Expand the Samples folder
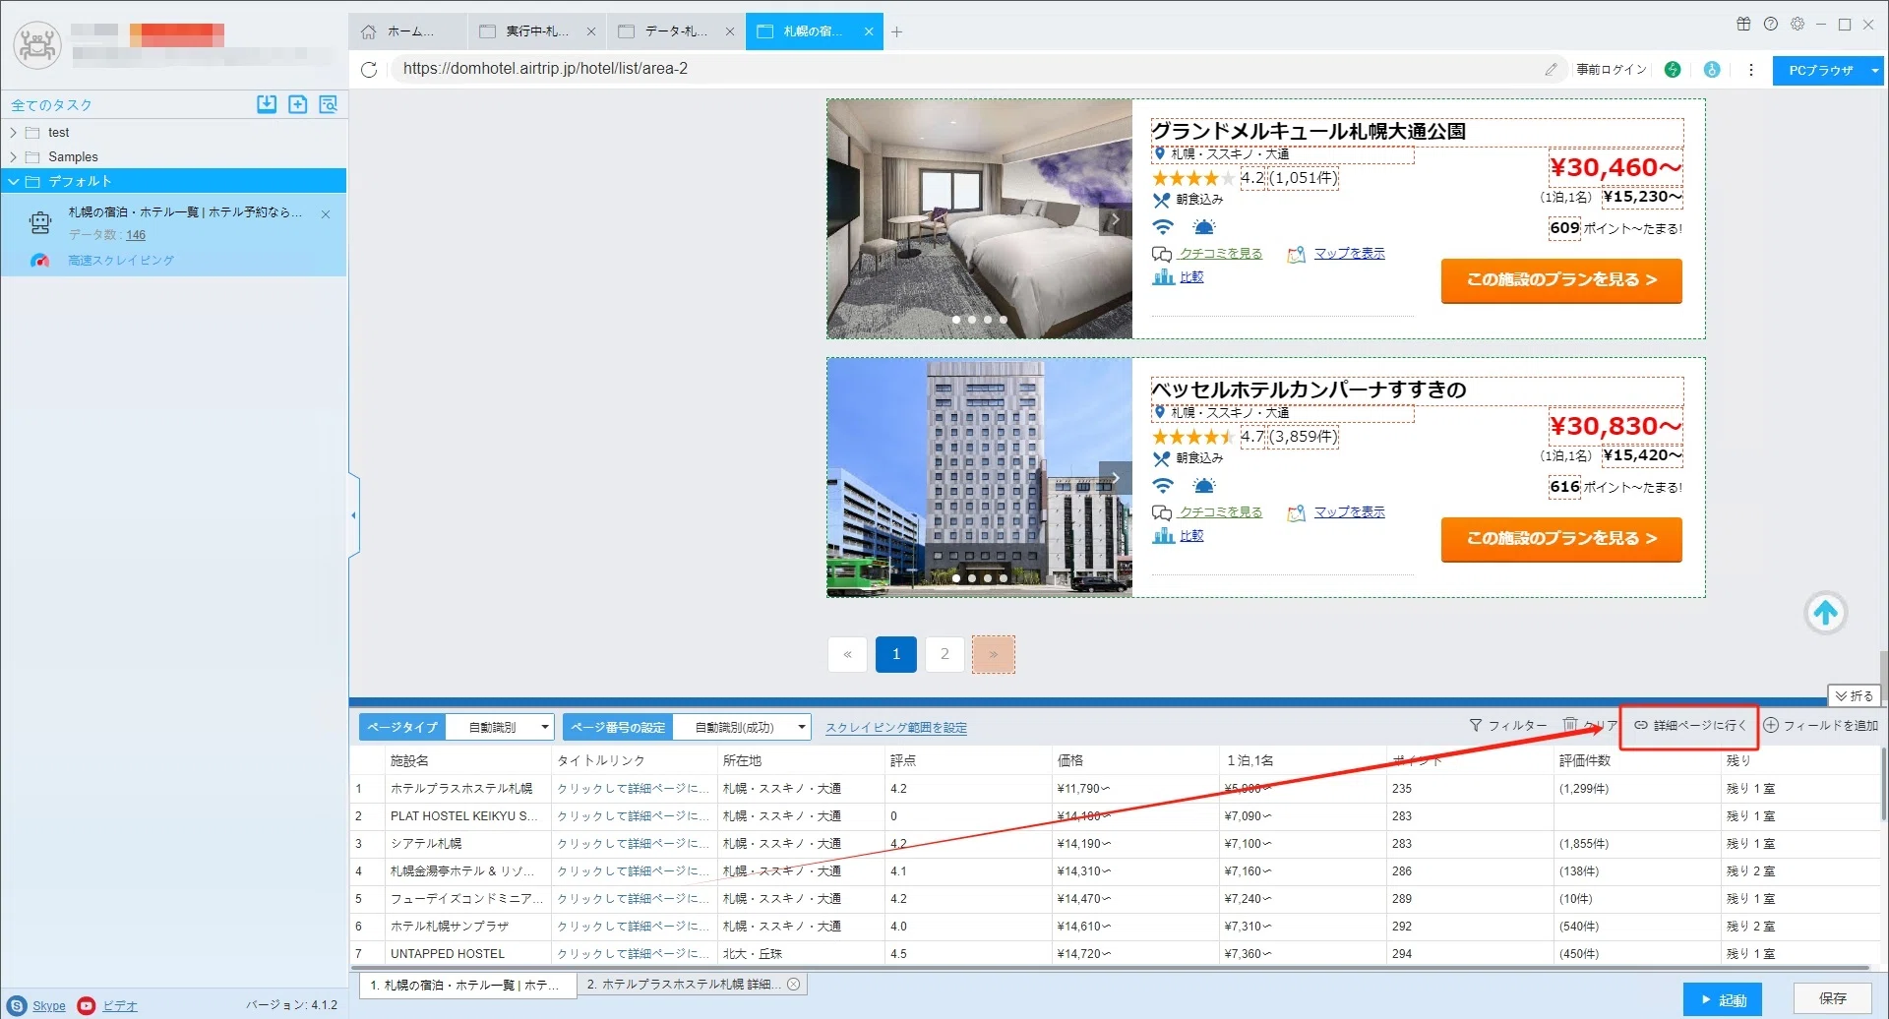This screenshot has width=1889, height=1019. [13, 157]
